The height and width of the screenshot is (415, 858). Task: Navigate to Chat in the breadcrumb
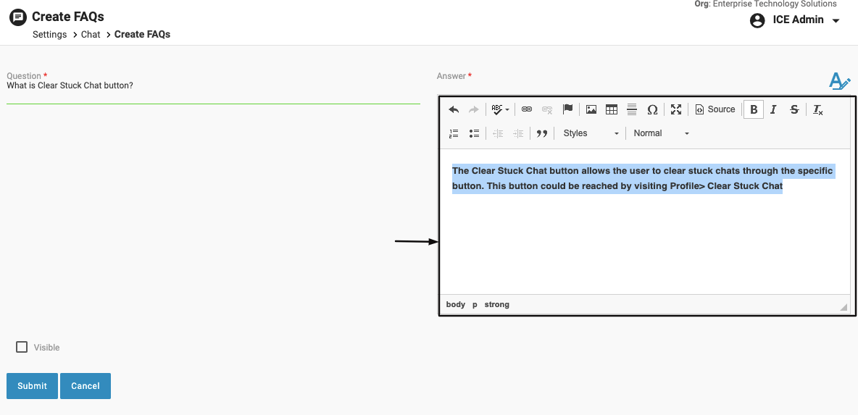point(91,34)
